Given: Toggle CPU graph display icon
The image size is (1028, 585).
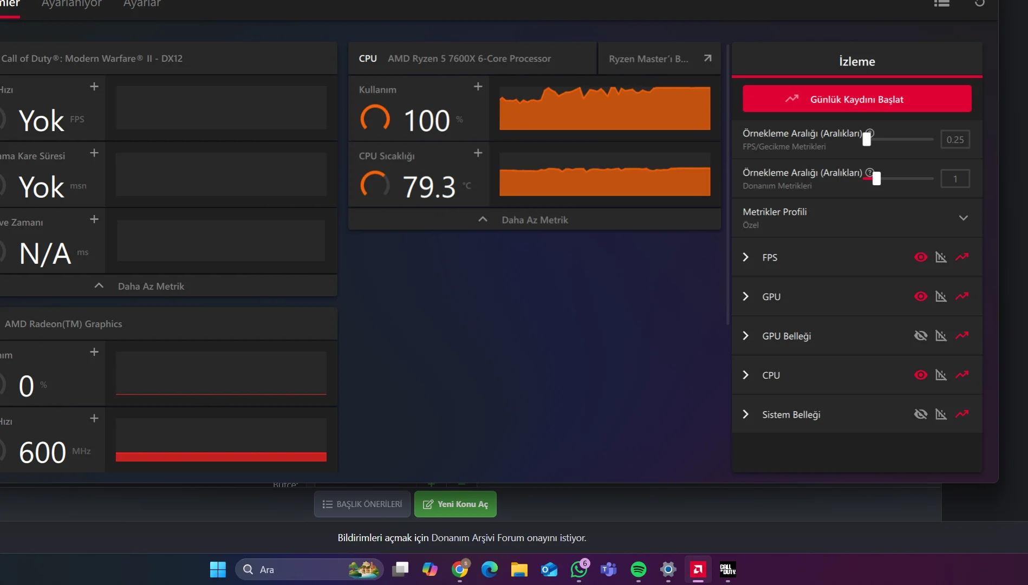Looking at the screenshot, I should click(x=941, y=375).
